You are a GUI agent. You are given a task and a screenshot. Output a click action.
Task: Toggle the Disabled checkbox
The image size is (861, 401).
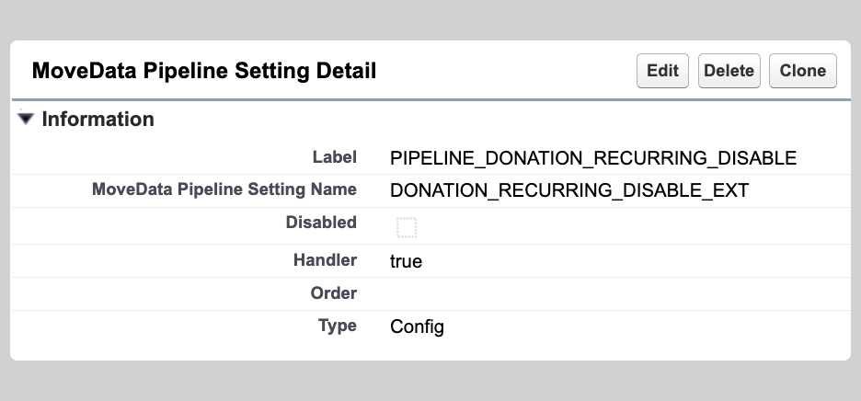pyautogui.click(x=407, y=227)
